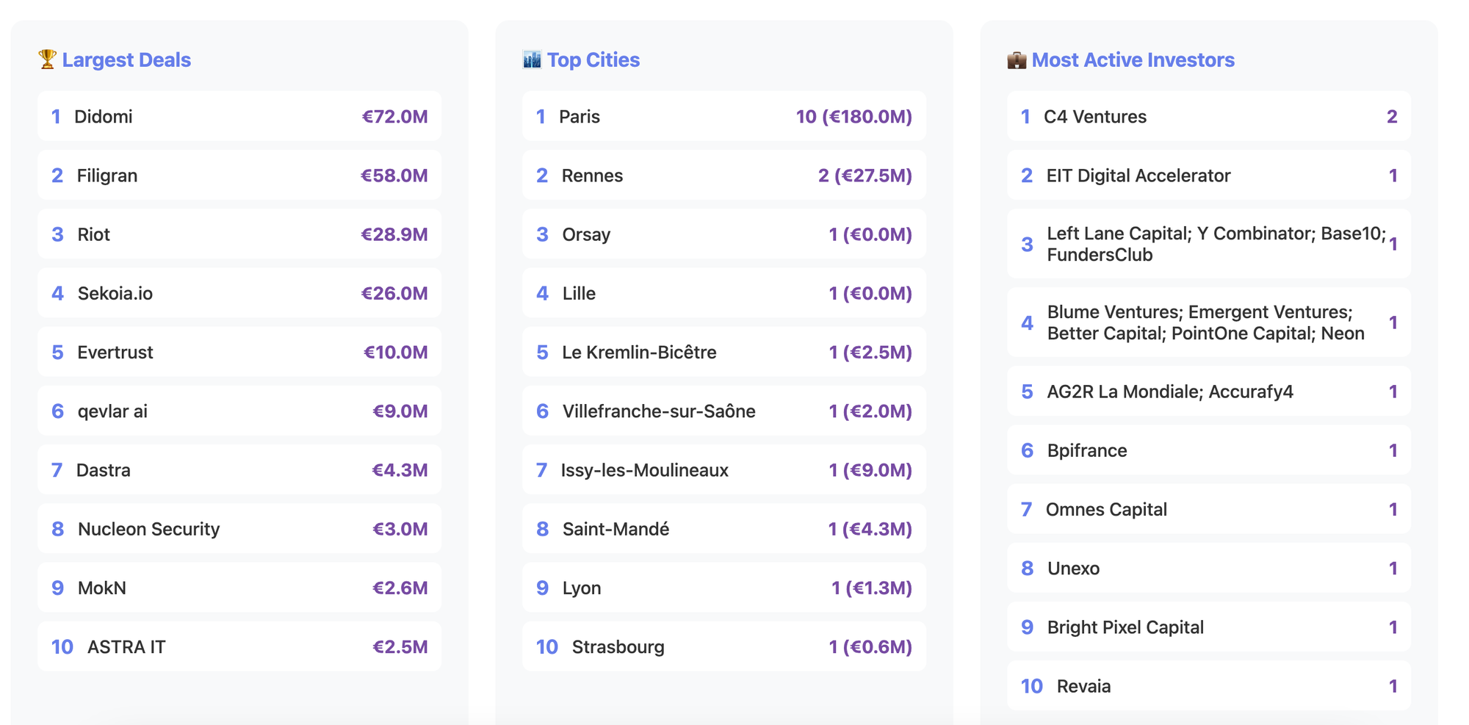
Task: Click the ASTRA IT deal entry
Action: pos(239,646)
